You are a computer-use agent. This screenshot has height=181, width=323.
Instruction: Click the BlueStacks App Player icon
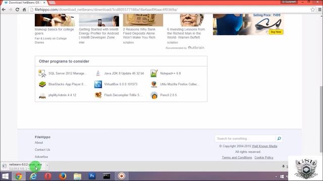coord(42,84)
